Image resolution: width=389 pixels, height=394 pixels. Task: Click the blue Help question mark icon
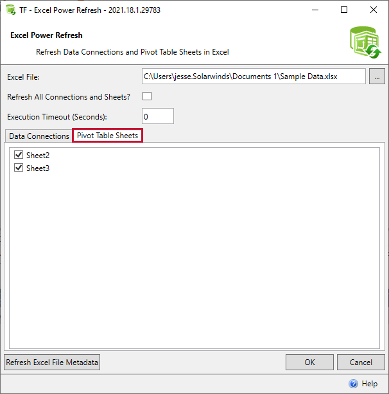(353, 384)
